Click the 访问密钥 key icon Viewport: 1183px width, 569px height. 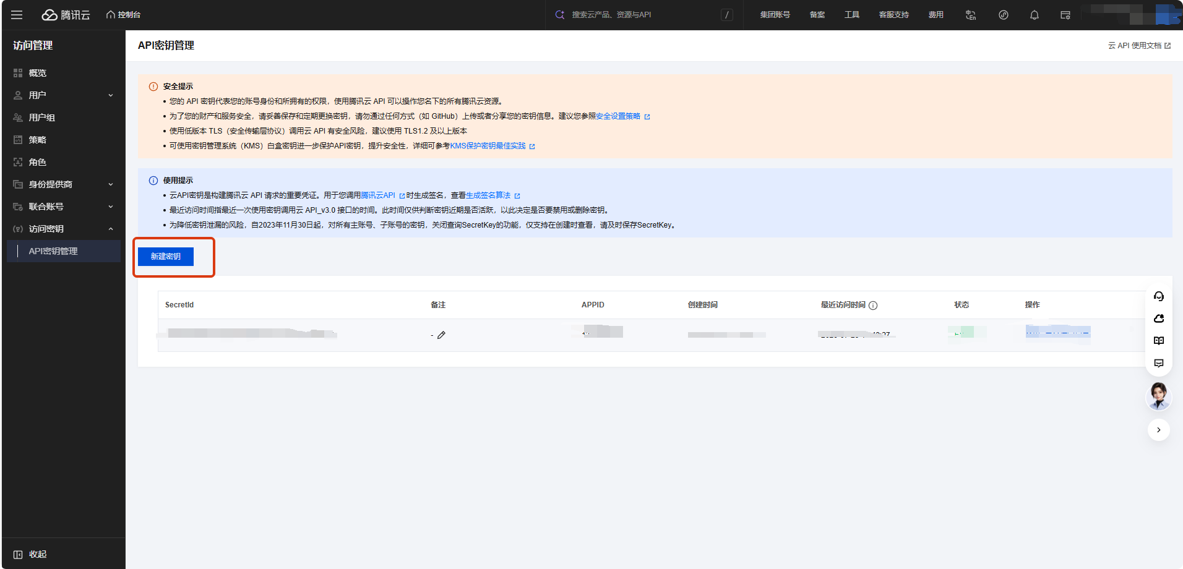18,229
